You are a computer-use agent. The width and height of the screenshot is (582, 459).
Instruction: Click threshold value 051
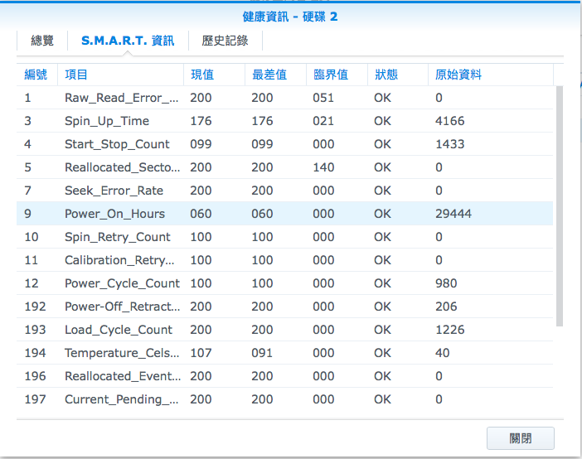[x=323, y=98]
